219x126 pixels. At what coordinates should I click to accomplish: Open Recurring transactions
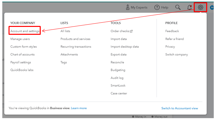tap(76, 47)
